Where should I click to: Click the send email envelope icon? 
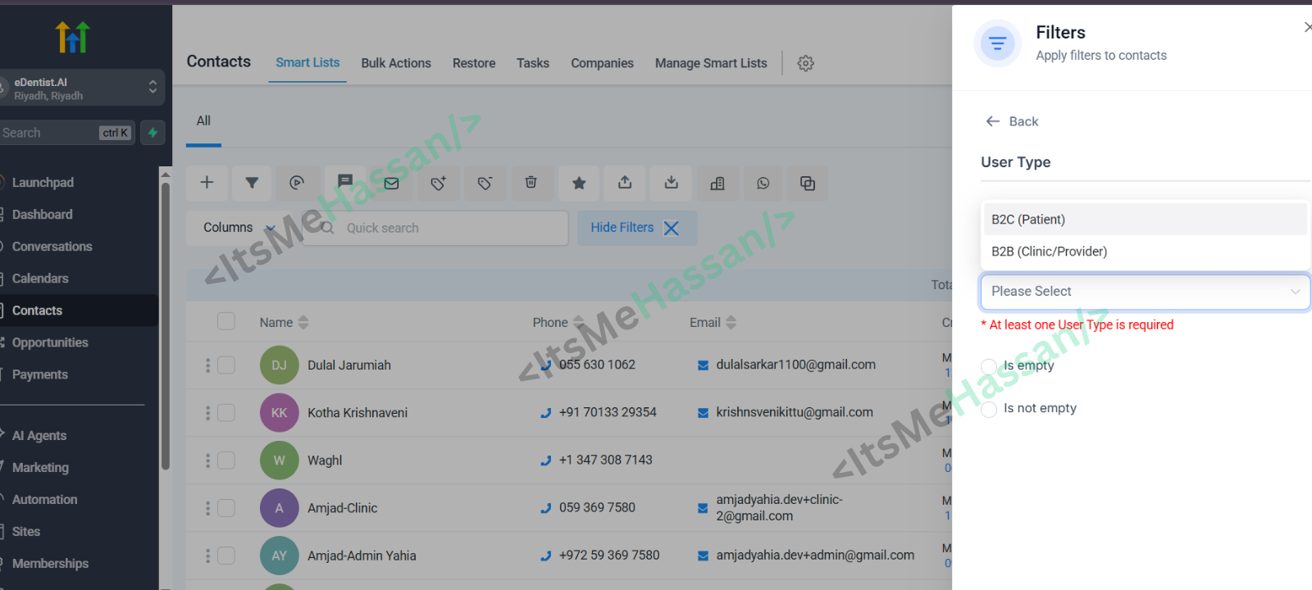pyautogui.click(x=391, y=184)
